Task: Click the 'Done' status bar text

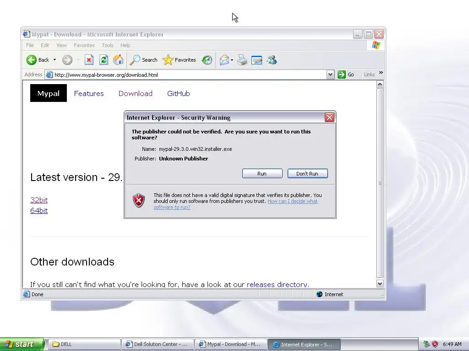Action: tap(38, 294)
